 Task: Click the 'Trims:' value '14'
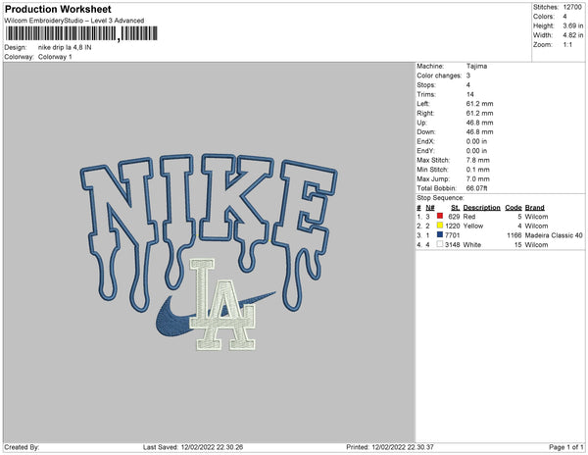coord(469,94)
